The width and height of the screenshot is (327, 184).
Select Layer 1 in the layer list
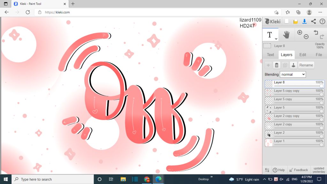pyautogui.click(x=294, y=143)
